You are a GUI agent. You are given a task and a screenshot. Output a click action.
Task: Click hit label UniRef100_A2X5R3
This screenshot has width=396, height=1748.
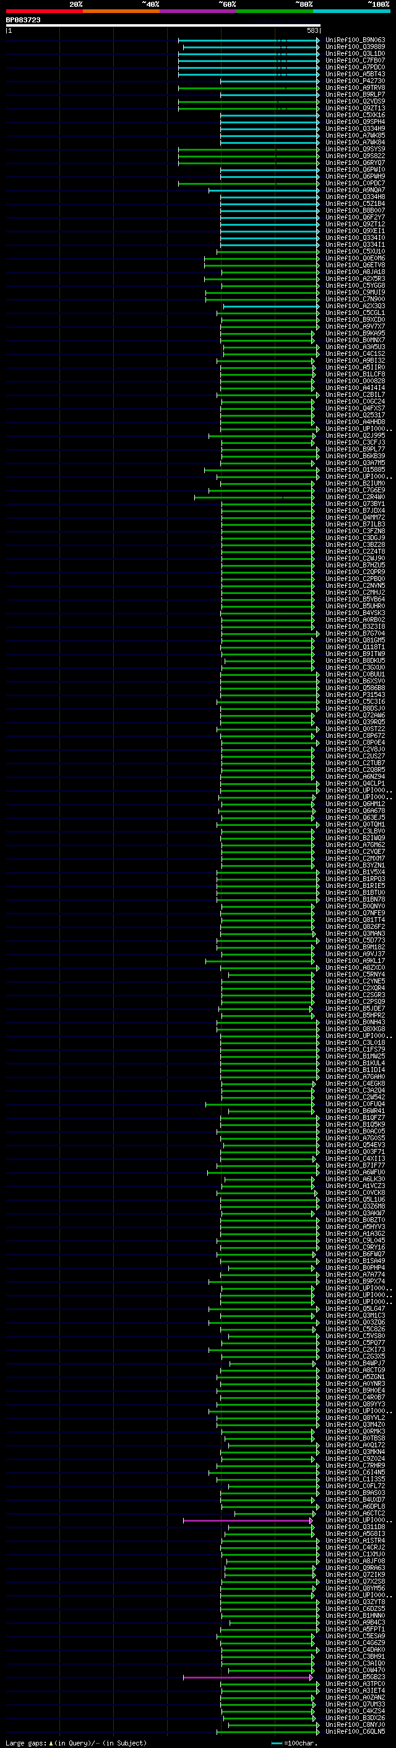tap(355, 278)
